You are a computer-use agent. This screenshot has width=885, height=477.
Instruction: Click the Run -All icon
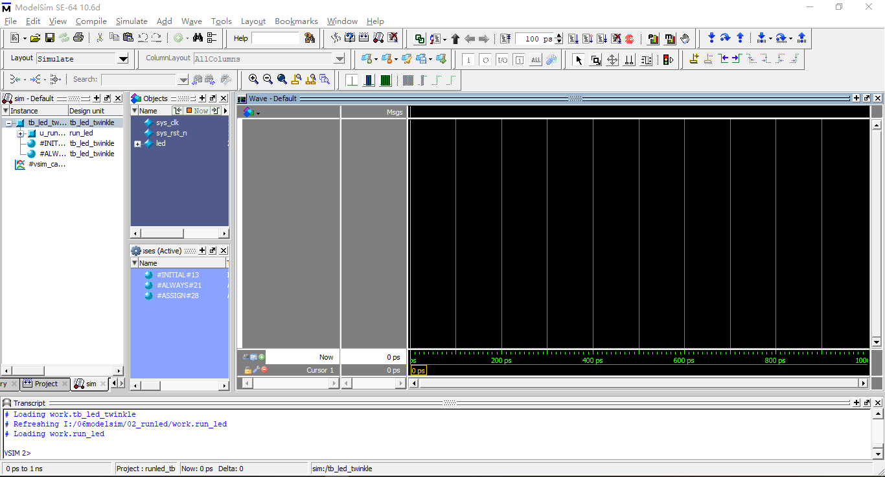602,39
